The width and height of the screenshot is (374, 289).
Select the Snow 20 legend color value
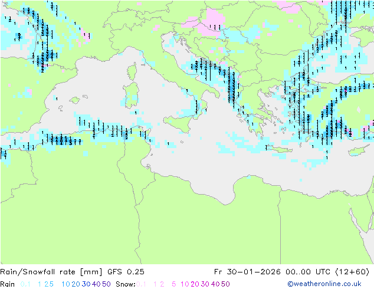pyautogui.click(x=195, y=284)
